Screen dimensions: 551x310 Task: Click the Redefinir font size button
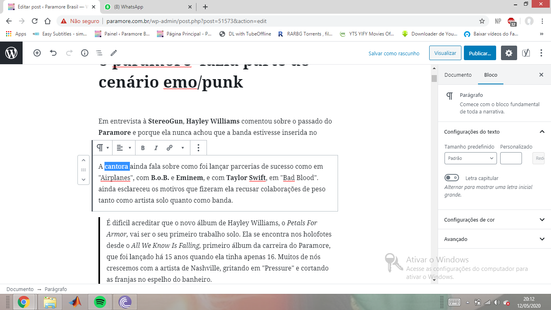pyautogui.click(x=538, y=158)
